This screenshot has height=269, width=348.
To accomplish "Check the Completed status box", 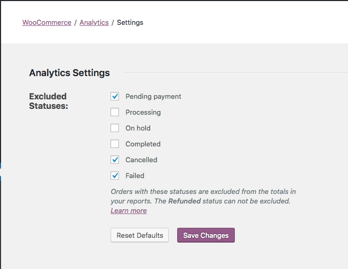I will pyautogui.click(x=115, y=144).
